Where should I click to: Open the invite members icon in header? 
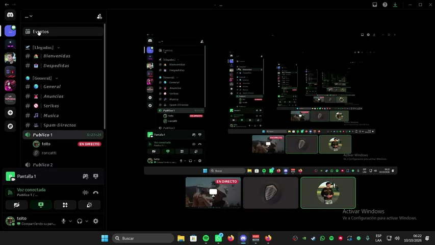(x=99, y=16)
